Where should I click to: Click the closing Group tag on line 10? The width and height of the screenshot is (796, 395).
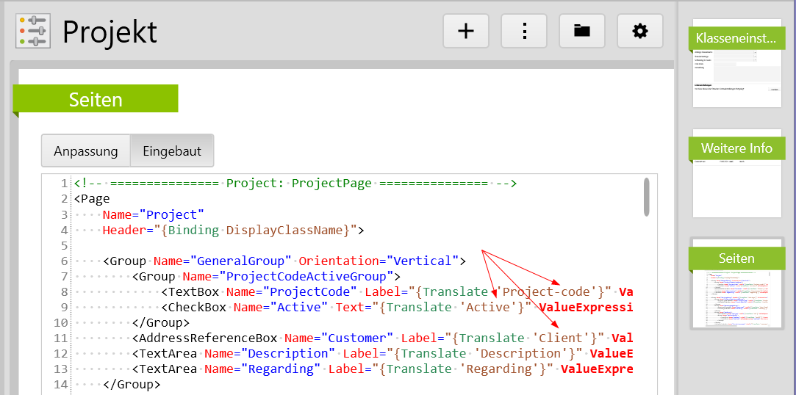161,322
